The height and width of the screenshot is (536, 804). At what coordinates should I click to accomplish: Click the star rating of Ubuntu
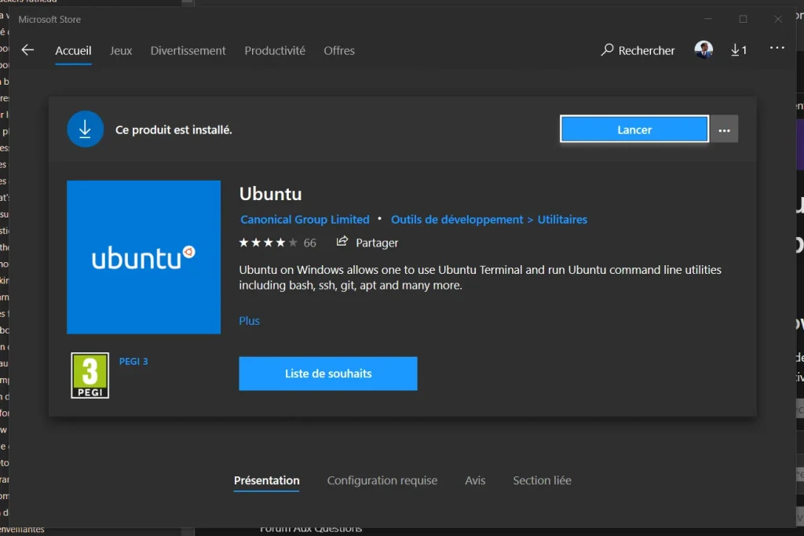268,242
